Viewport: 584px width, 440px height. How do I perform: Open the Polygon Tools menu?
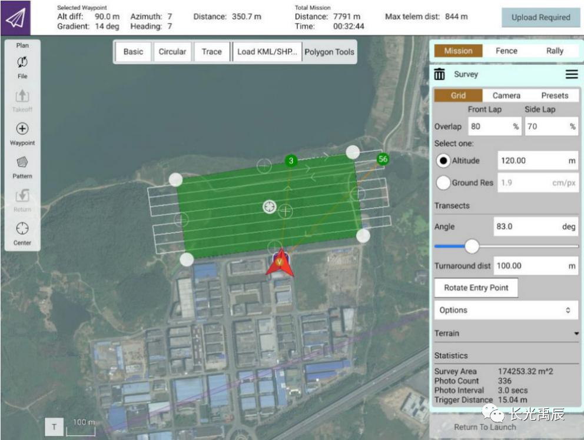coord(329,52)
